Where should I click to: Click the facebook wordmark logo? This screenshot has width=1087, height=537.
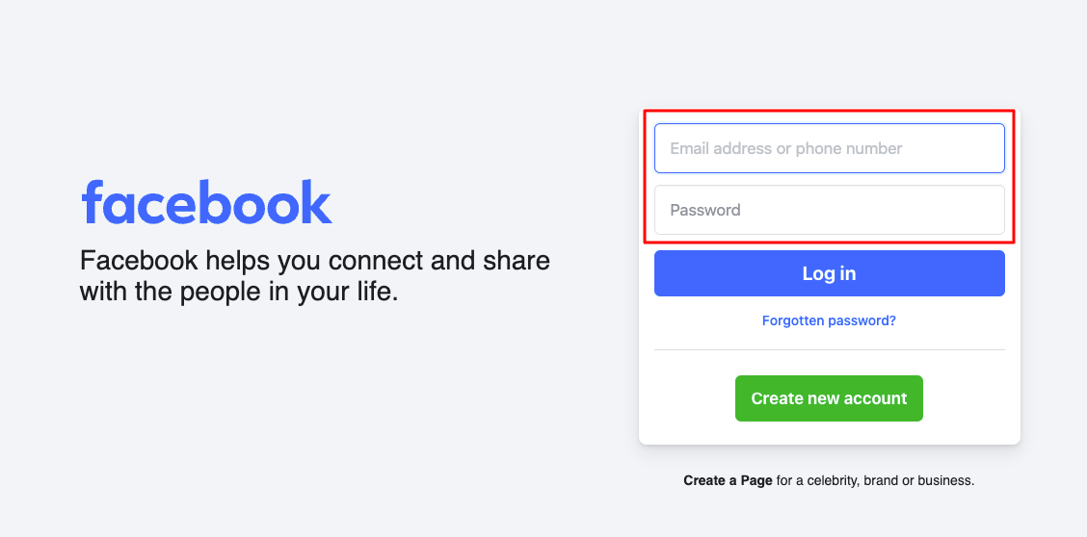coord(206,202)
